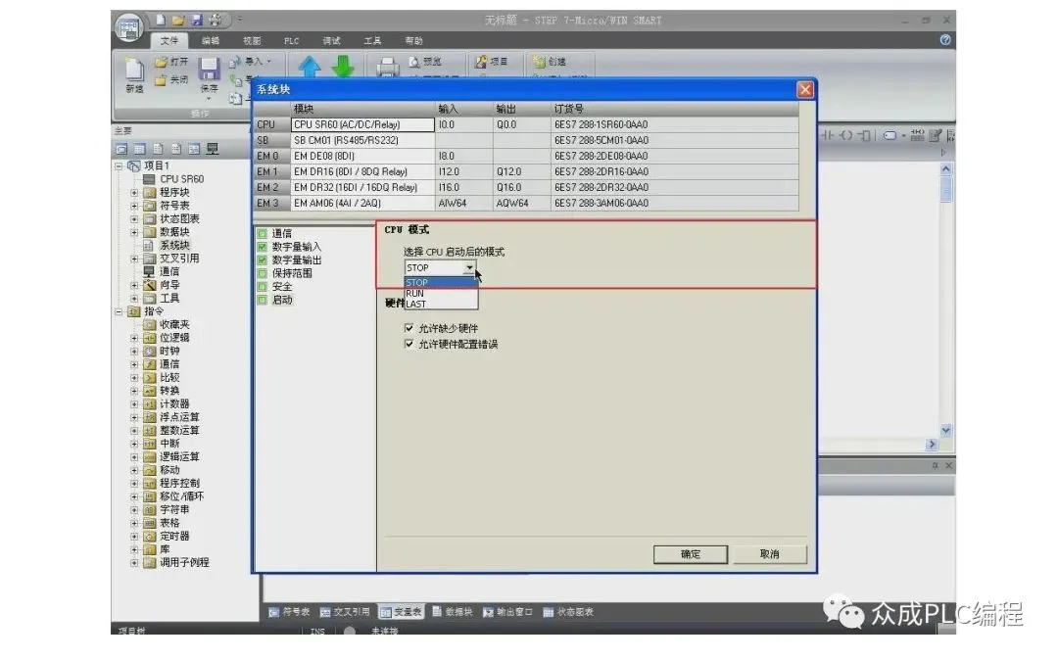Click the STEP 7 application orb button
Image resolution: width=1058 pixels, height=661 pixels.
[128, 27]
